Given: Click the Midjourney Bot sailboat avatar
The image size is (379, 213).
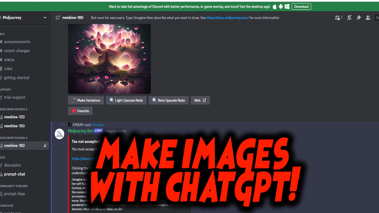Looking at the screenshot, I should [x=60, y=134].
